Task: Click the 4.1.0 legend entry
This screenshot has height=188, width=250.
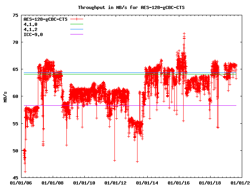Action: click(30, 24)
